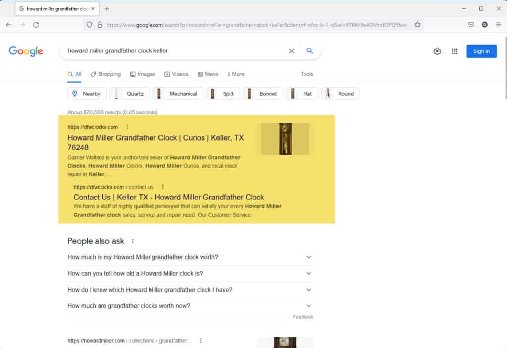Click the page vertical scrollbar
507x348 pixels.
[505, 68]
